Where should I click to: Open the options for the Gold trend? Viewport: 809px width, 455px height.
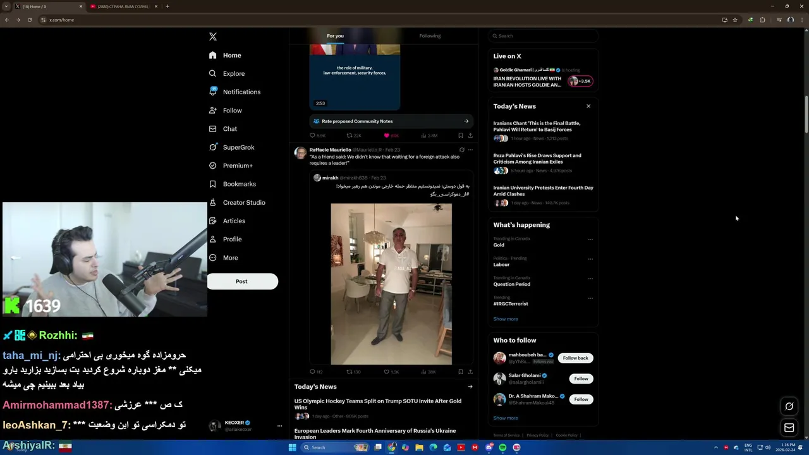590,240
